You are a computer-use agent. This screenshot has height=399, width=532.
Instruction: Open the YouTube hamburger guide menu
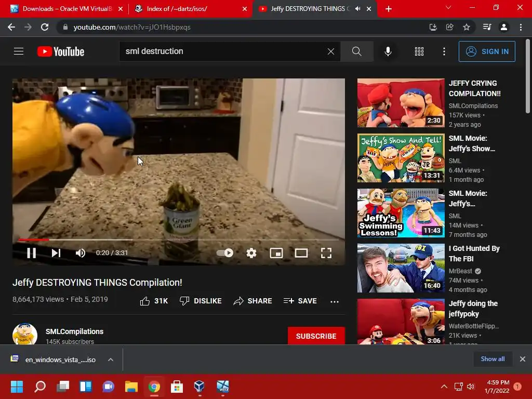pyautogui.click(x=19, y=51)
